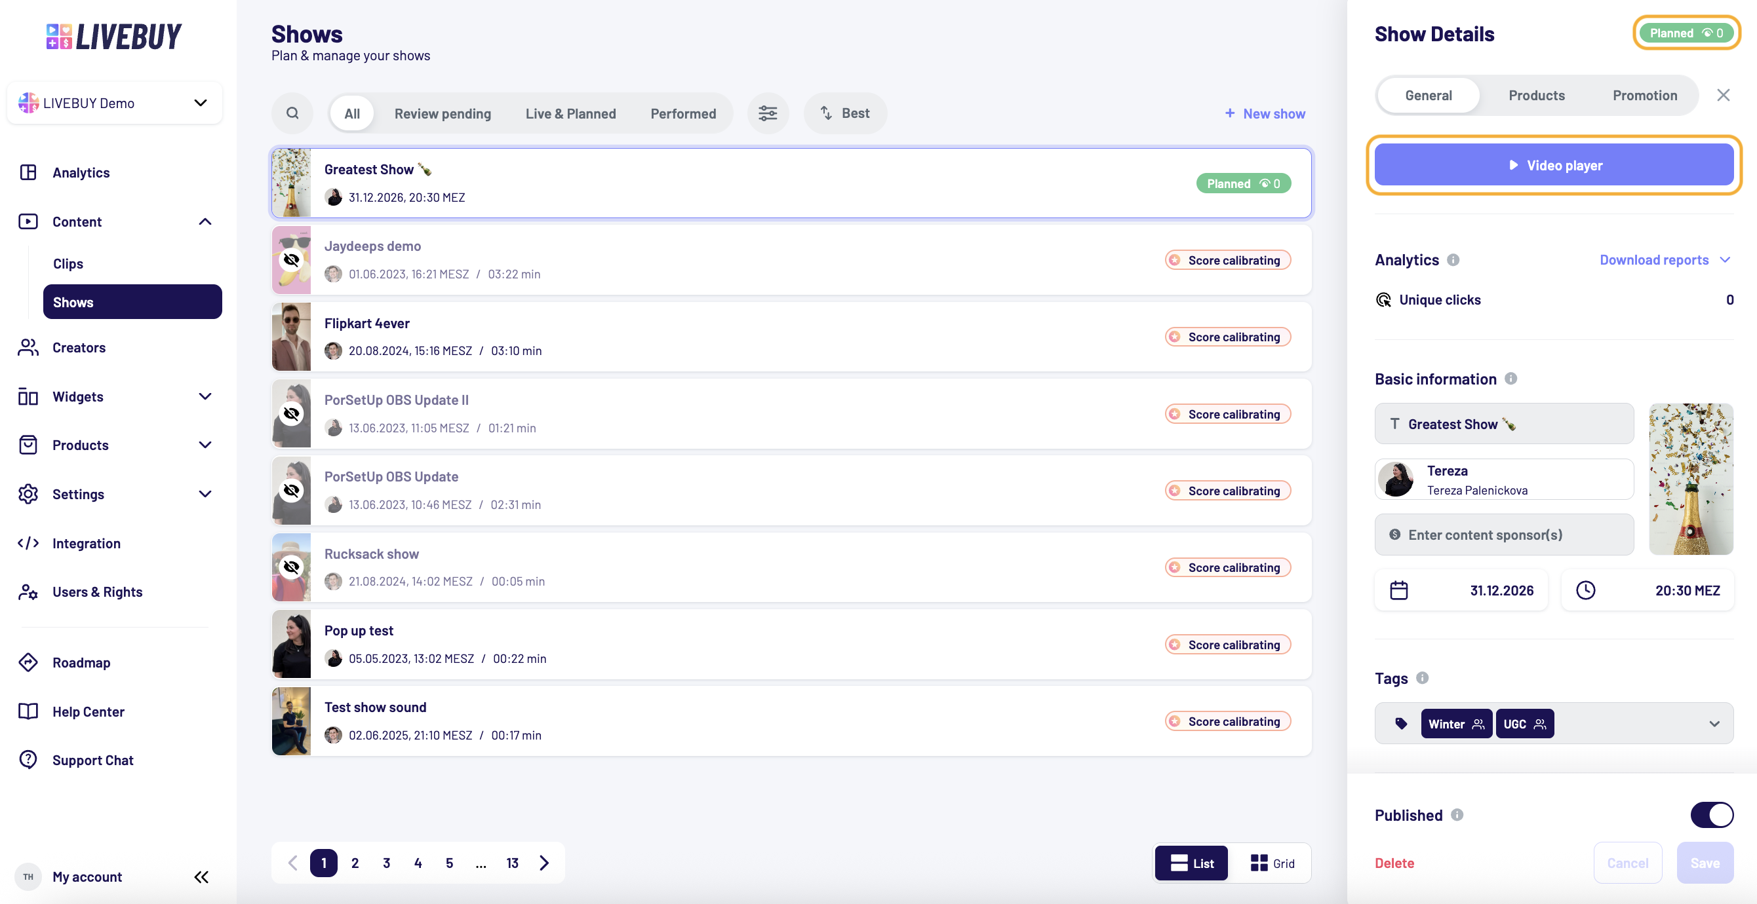Open the Tags dropdown chevron

(x=1714, y=723)
